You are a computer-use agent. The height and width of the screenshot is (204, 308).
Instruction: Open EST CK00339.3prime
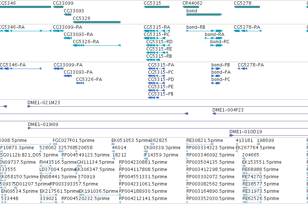tap(162, 148)
